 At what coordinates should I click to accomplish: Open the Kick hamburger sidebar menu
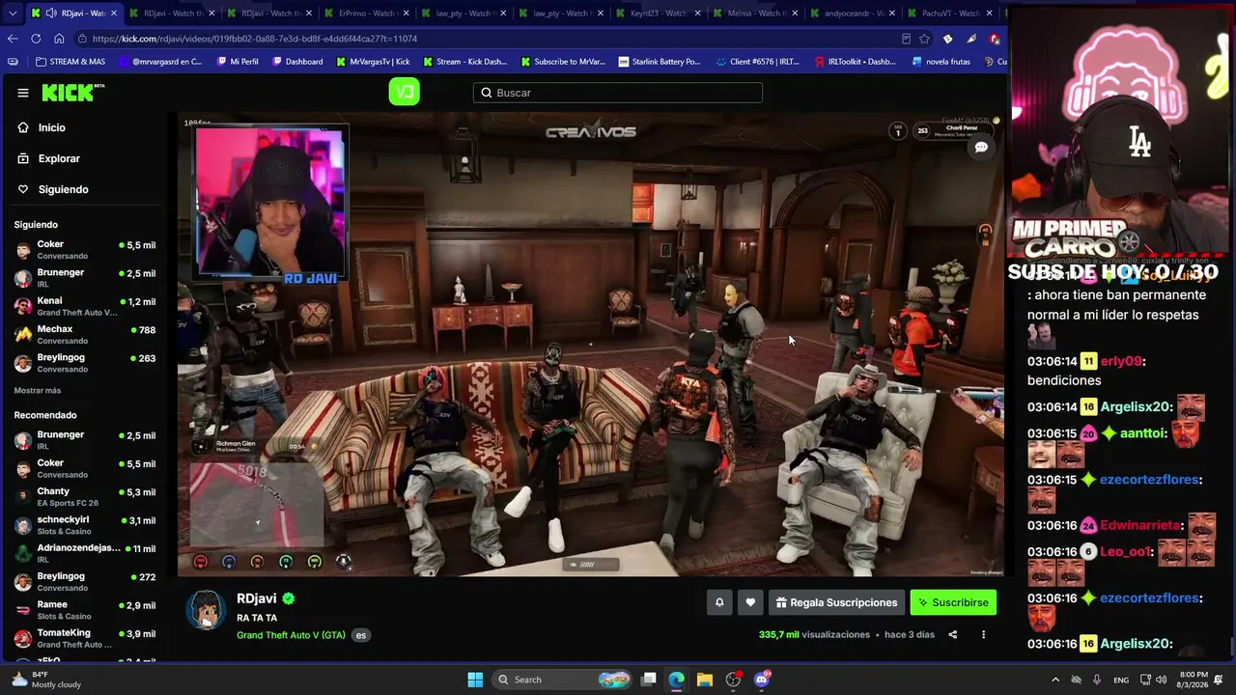pyautogui.click(x=23, y=93)
